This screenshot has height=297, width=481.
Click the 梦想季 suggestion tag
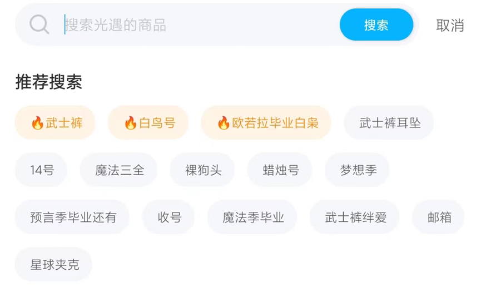pyautogui.click(x=358, y=170)
